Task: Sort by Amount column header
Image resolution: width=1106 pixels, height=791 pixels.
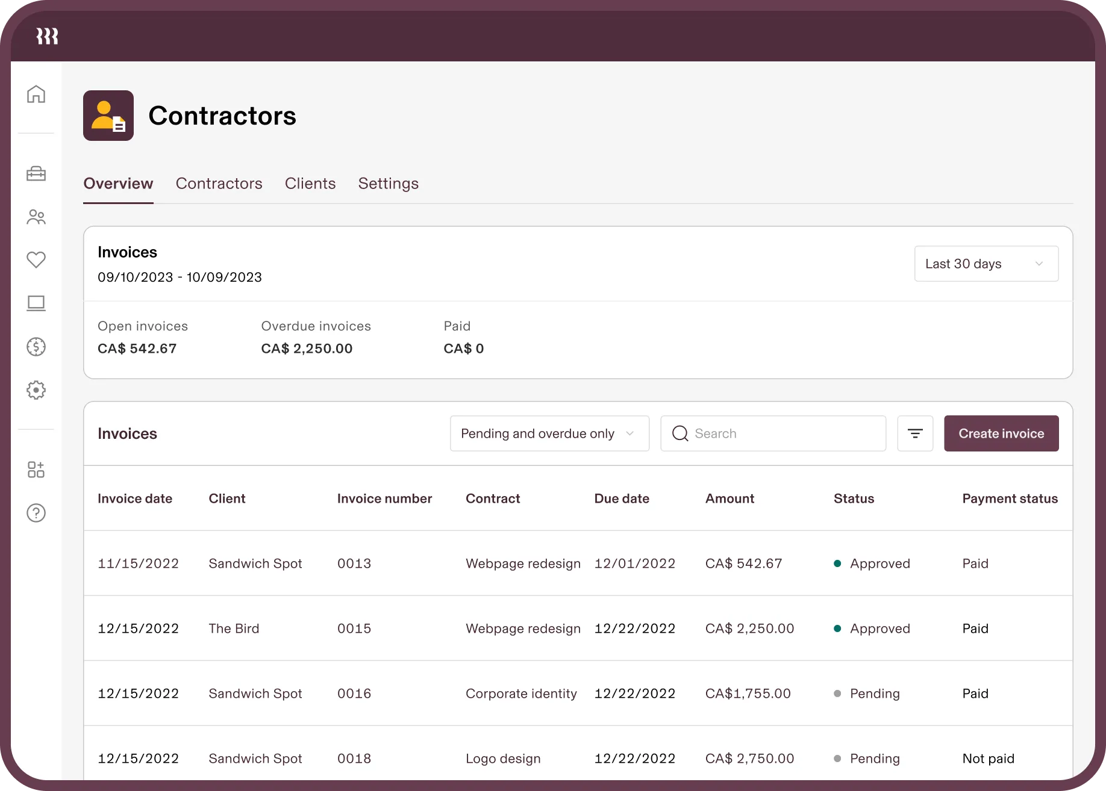Action: 730,498
